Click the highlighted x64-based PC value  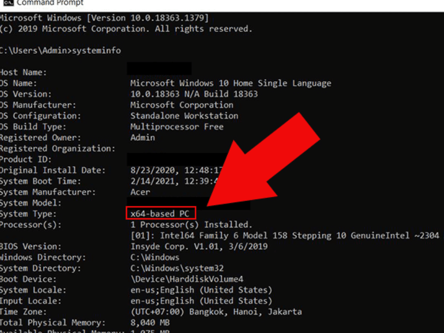click(160, 213)
